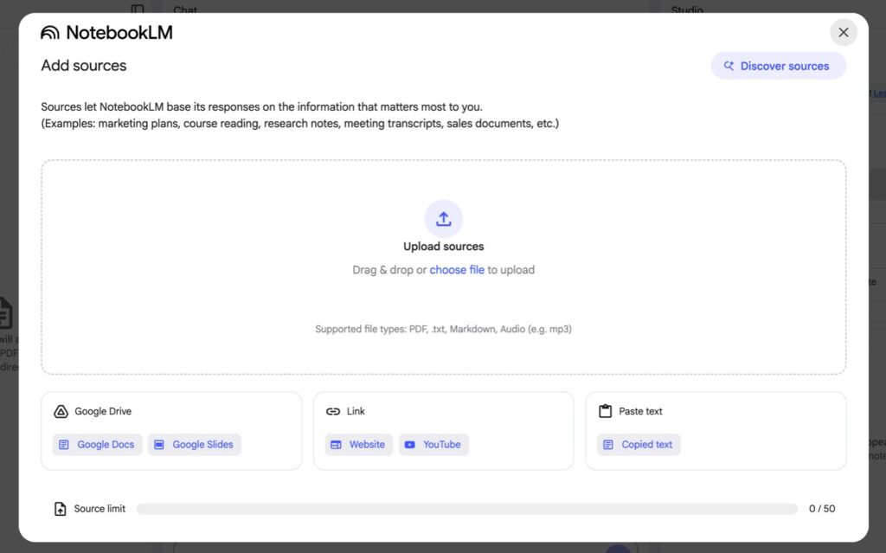Click the Source limit file icon
The height and width of the screenshot is (553, 886).
click(60, 509)
